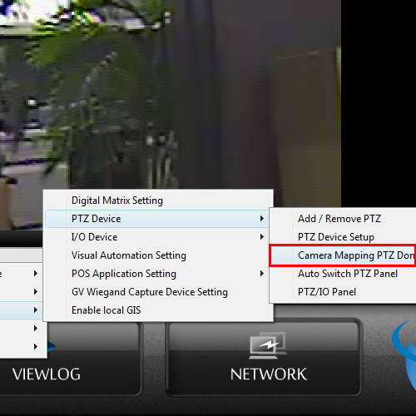Click the blue play arrow beside VIEWLOG
Screen dimensions: 416x416
52,346
